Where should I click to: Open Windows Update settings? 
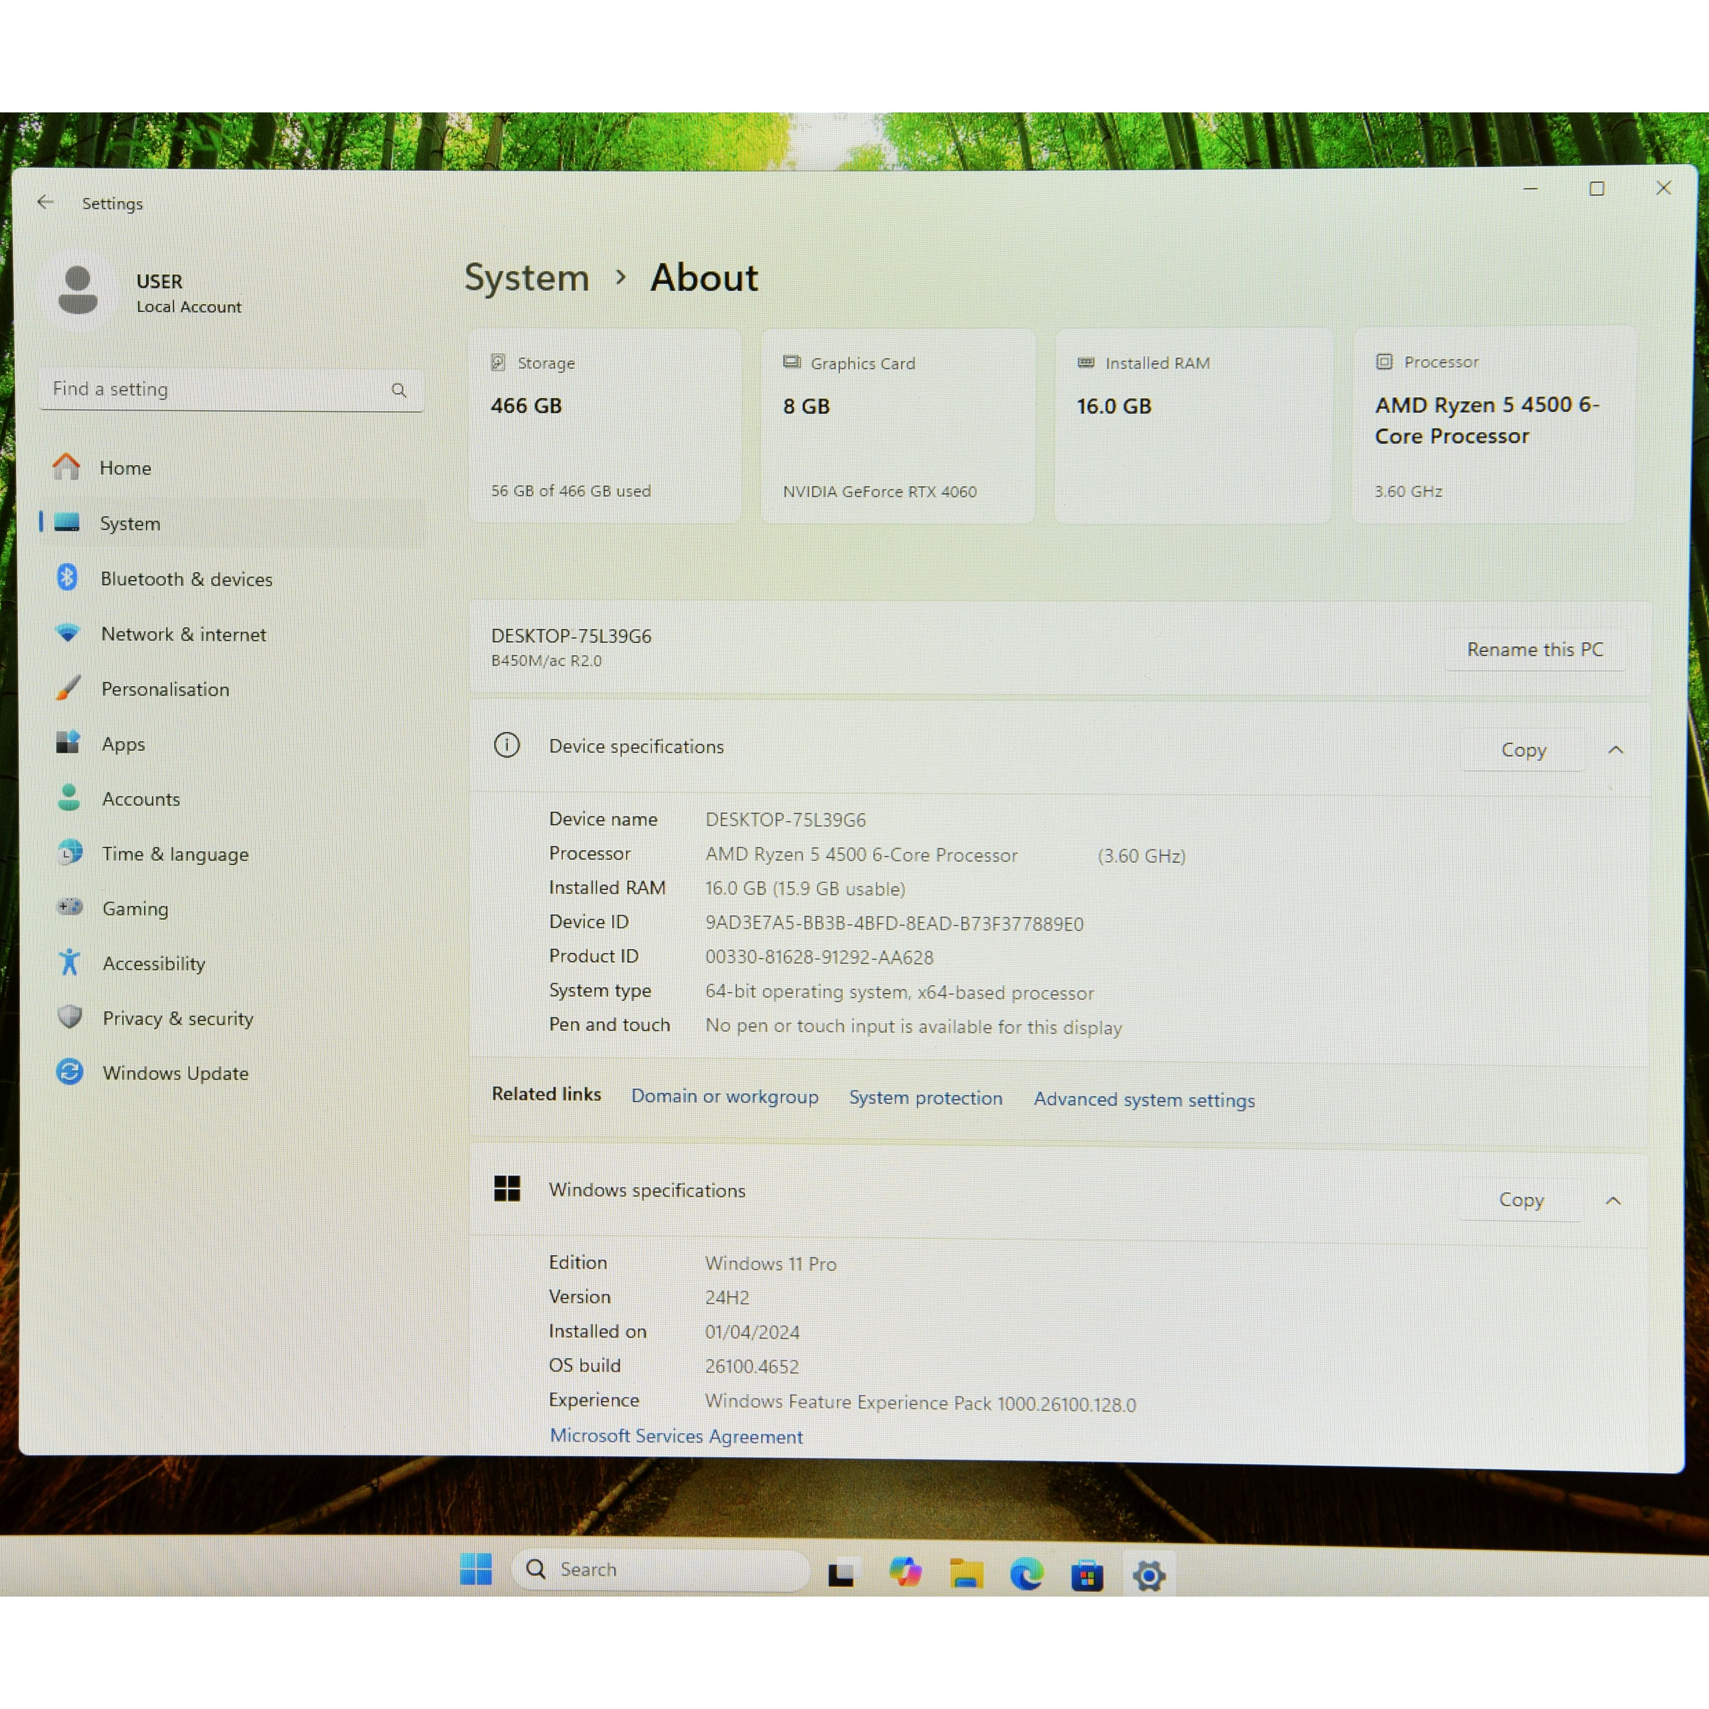pos(233,1073)
